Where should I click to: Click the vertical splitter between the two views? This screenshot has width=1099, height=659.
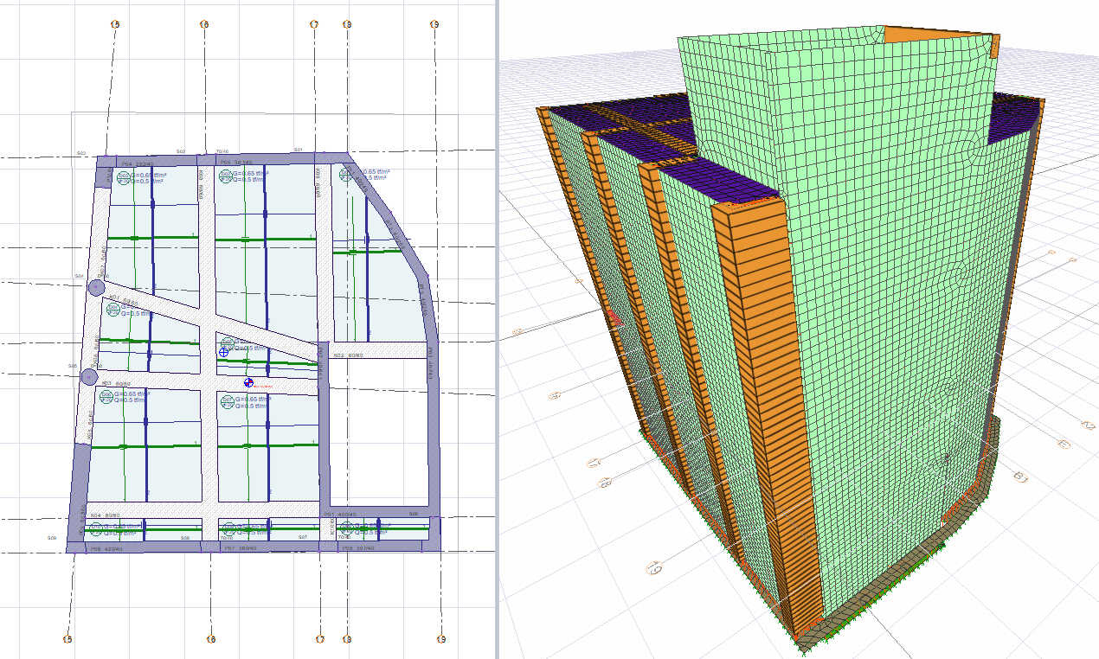click(498, 329)
